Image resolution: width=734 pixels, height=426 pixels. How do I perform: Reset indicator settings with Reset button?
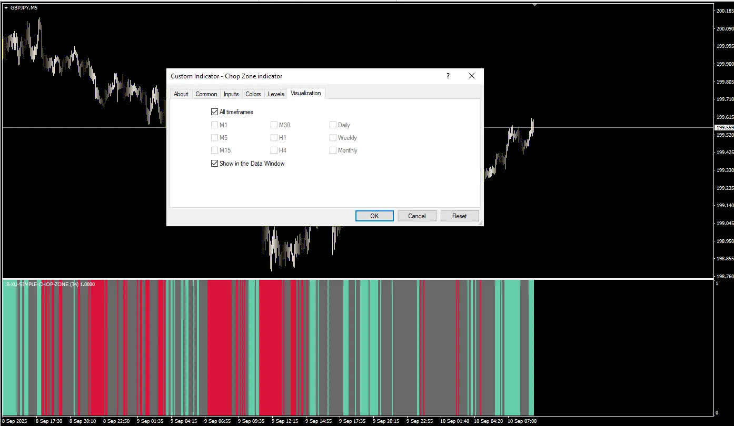(x=459, y=216)
